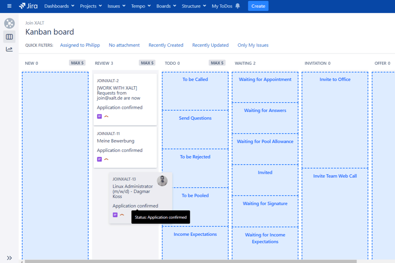Click the To be Called drop zone
The width and height of the screenshot is (395, 263).
click(195, 91)
